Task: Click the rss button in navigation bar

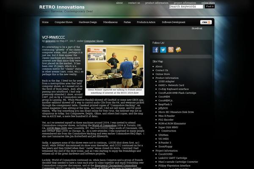Action: click(206, 22)
